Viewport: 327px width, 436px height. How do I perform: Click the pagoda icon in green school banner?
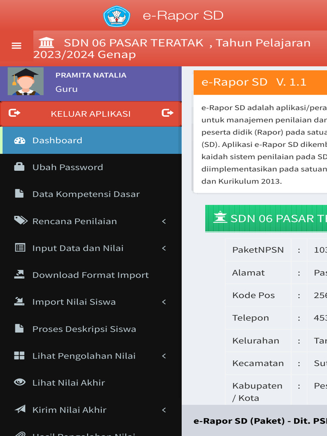click(x=220, y=217)
